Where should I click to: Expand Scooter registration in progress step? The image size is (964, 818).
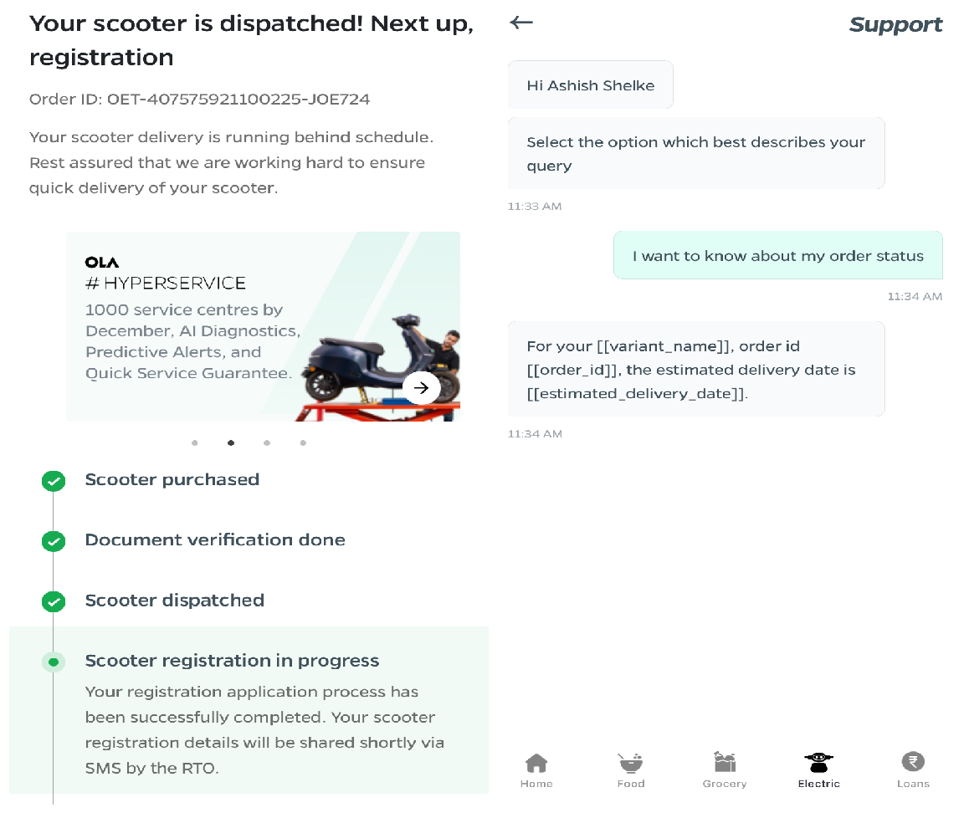pyautogui.click(x=232, y=661)
